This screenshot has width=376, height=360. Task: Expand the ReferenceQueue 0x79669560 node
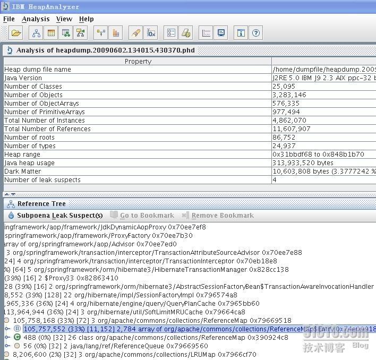coord(7,346)
